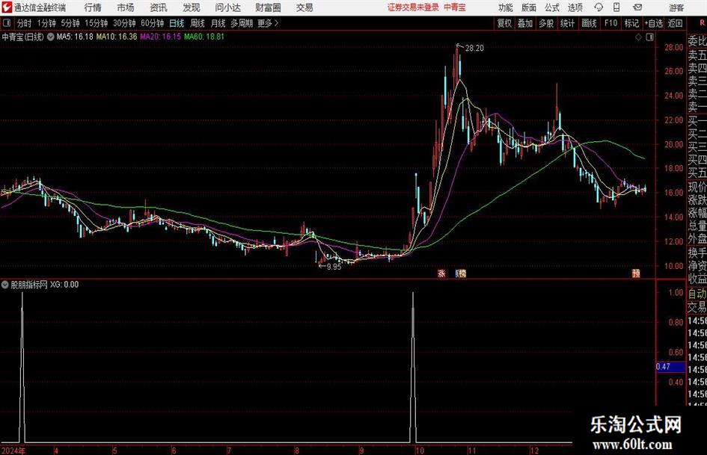Expand main chart indicator dropdown beside 中青宝(日线)
707x455 pixels.
51,37
